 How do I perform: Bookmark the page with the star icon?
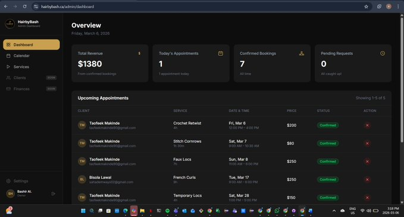(366, 7)
